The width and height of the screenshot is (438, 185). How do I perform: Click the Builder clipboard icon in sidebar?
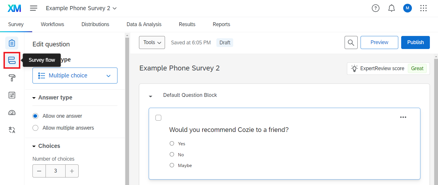12,43
